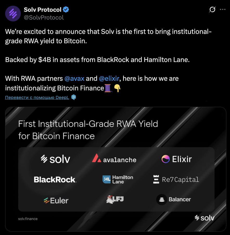
Task: Click the avalanche logo in image
Action: (x=114, y=158)
